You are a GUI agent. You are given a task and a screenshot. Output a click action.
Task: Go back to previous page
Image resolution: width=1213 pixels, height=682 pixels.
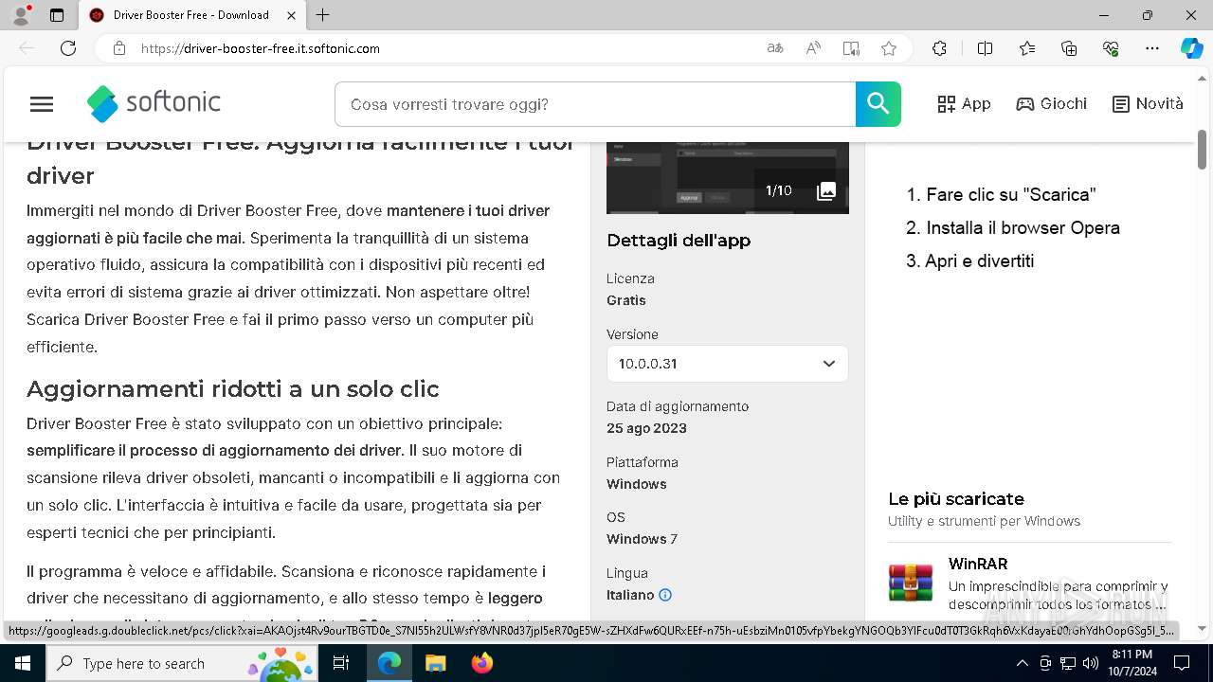[x=27, y=48]
